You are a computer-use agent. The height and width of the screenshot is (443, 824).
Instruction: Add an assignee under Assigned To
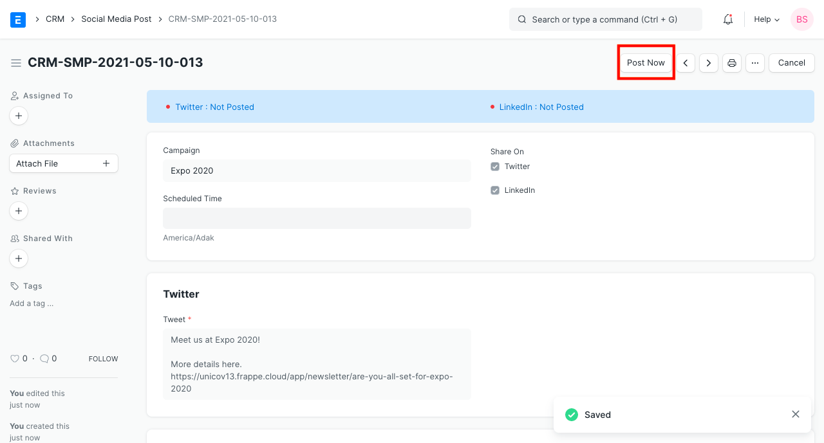coord(19,116)
